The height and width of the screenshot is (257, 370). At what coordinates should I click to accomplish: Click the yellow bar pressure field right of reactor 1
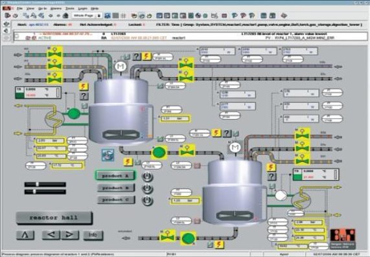tap(176, 118)
